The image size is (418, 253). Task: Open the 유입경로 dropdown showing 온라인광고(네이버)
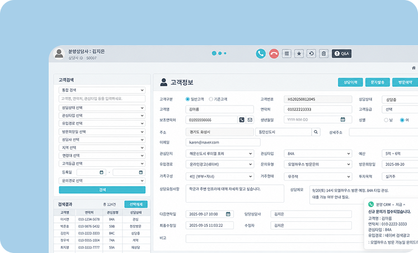click(220, 164)
